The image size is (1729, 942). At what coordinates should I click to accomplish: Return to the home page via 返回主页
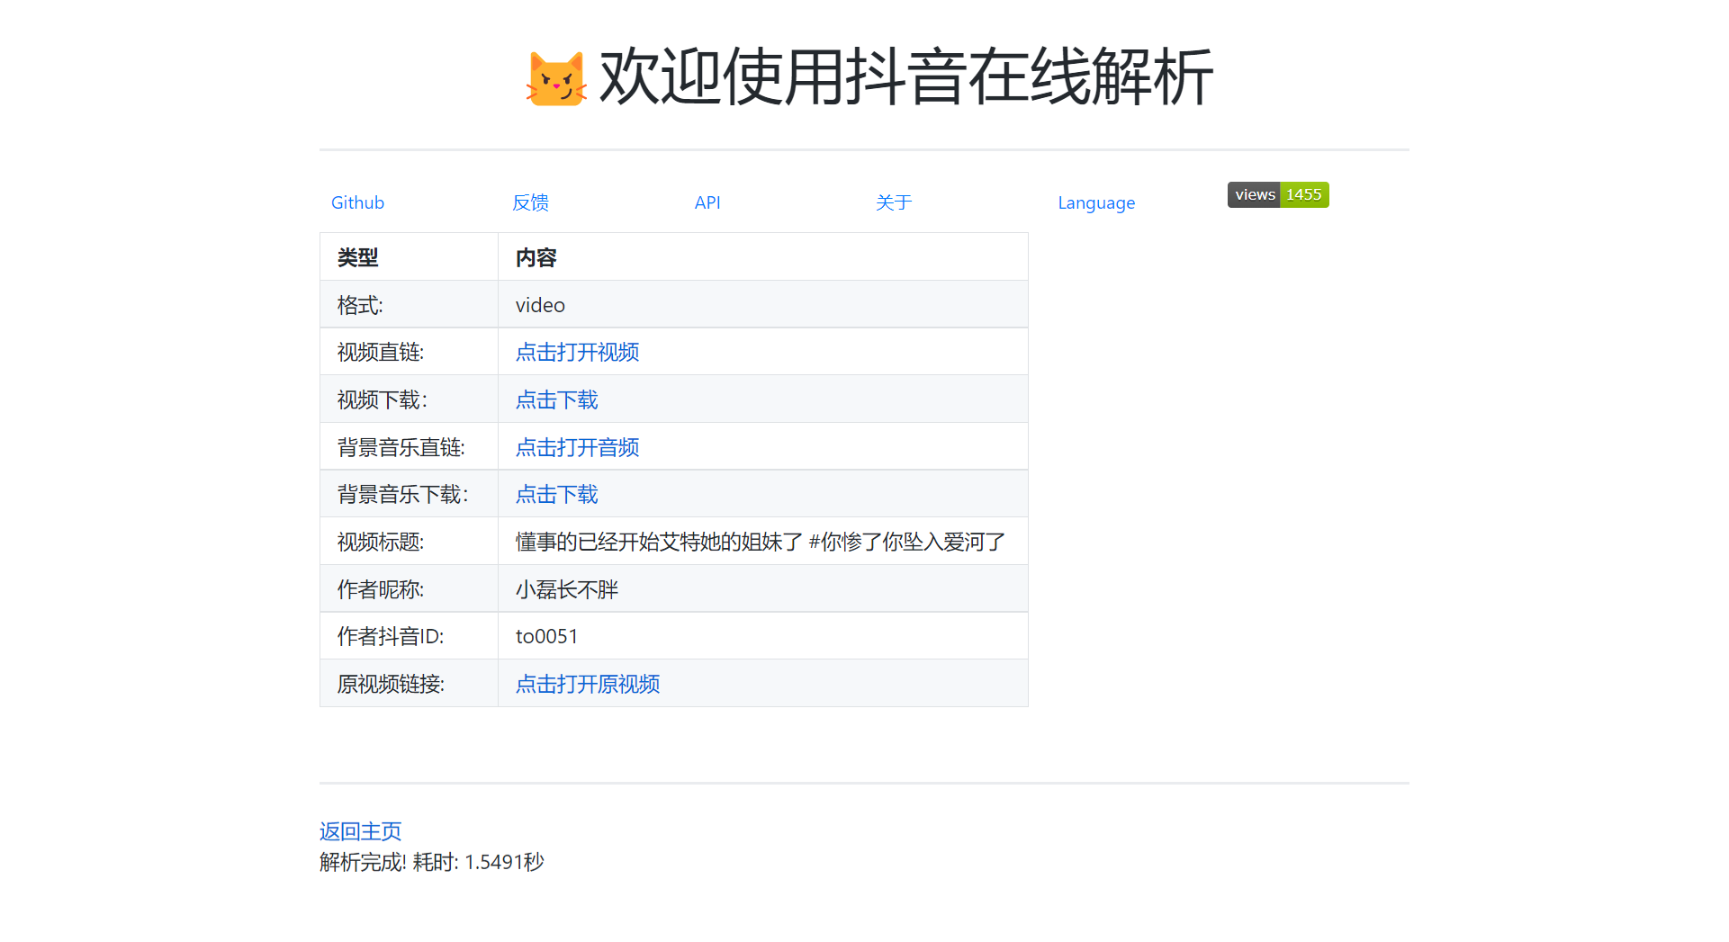click(360, 830)
